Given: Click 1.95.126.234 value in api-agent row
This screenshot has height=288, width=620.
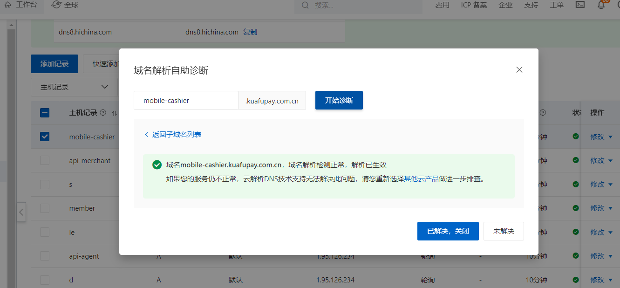Looking at the screenshot, I should pyautogui.click(x=335, y=256).
